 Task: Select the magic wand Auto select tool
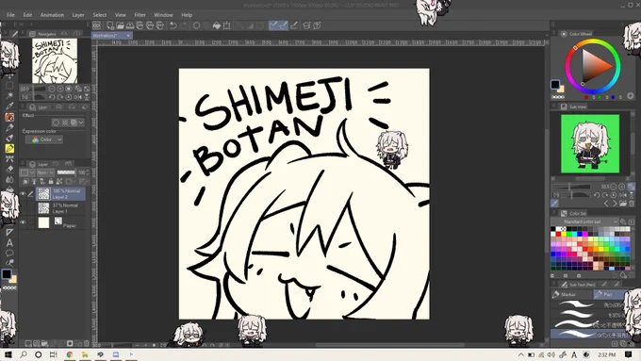point(9,96)
